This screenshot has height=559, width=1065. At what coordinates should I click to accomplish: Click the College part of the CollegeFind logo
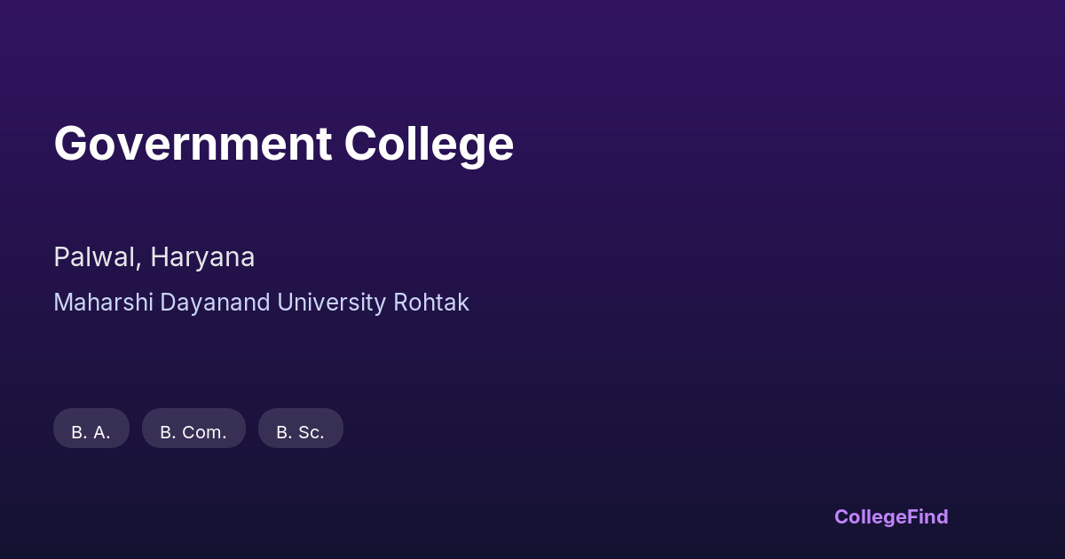tap(871, 516)
